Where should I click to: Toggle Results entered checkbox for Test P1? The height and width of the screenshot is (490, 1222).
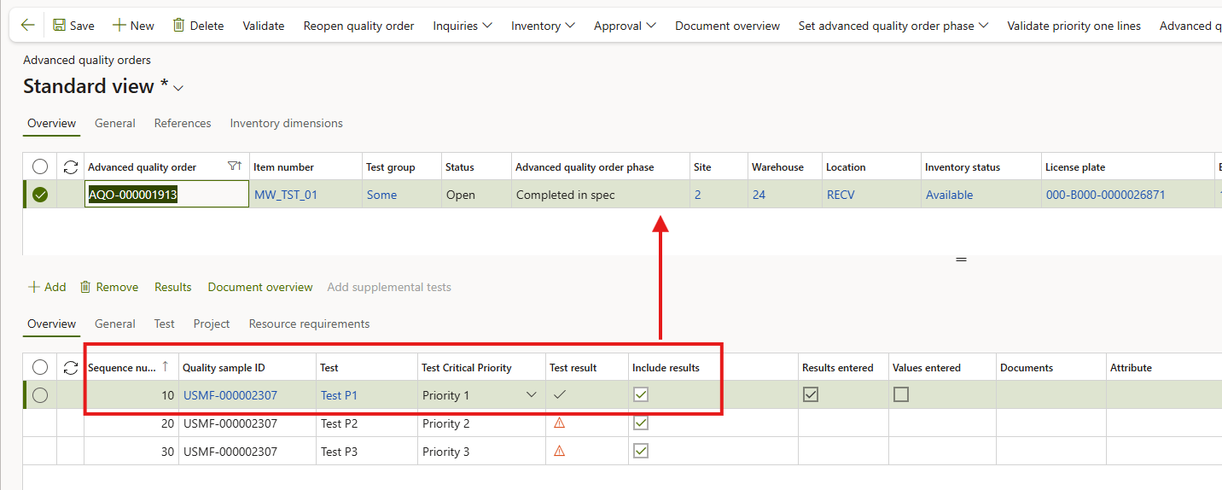(x=811, y=394)
